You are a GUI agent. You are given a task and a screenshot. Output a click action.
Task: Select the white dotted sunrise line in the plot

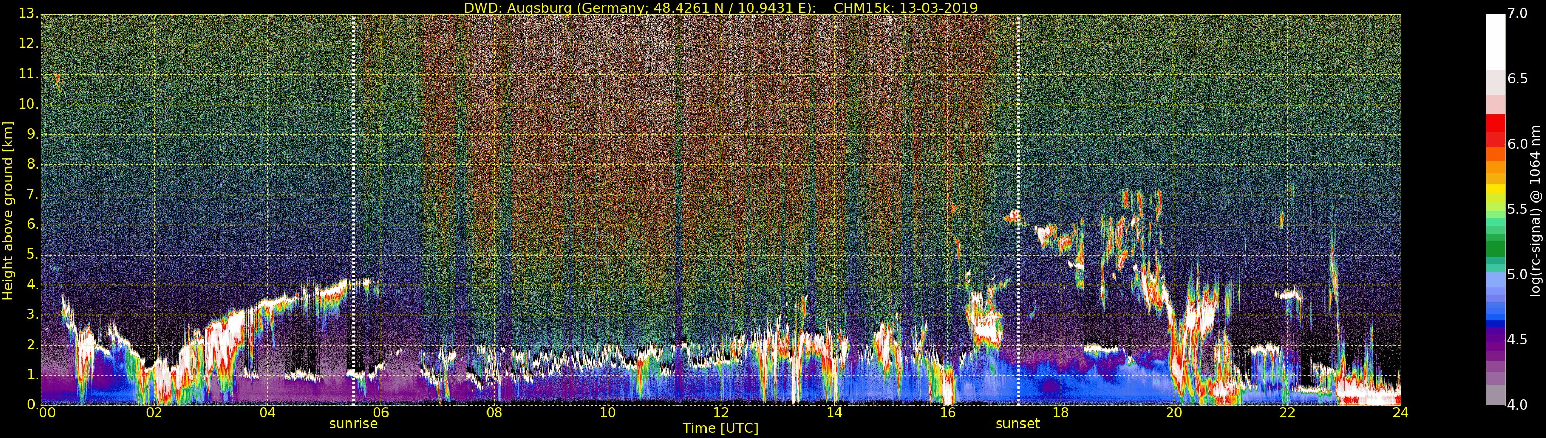point(354,210)
